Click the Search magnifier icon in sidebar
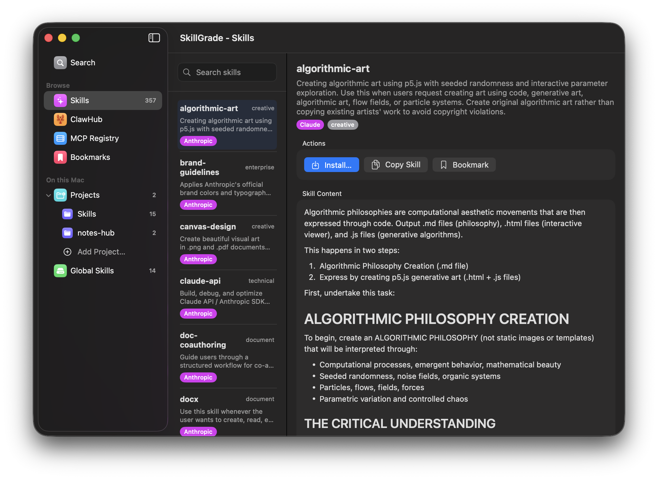The width and height of the screenshot is (658, 480). (x=60, y=63)
